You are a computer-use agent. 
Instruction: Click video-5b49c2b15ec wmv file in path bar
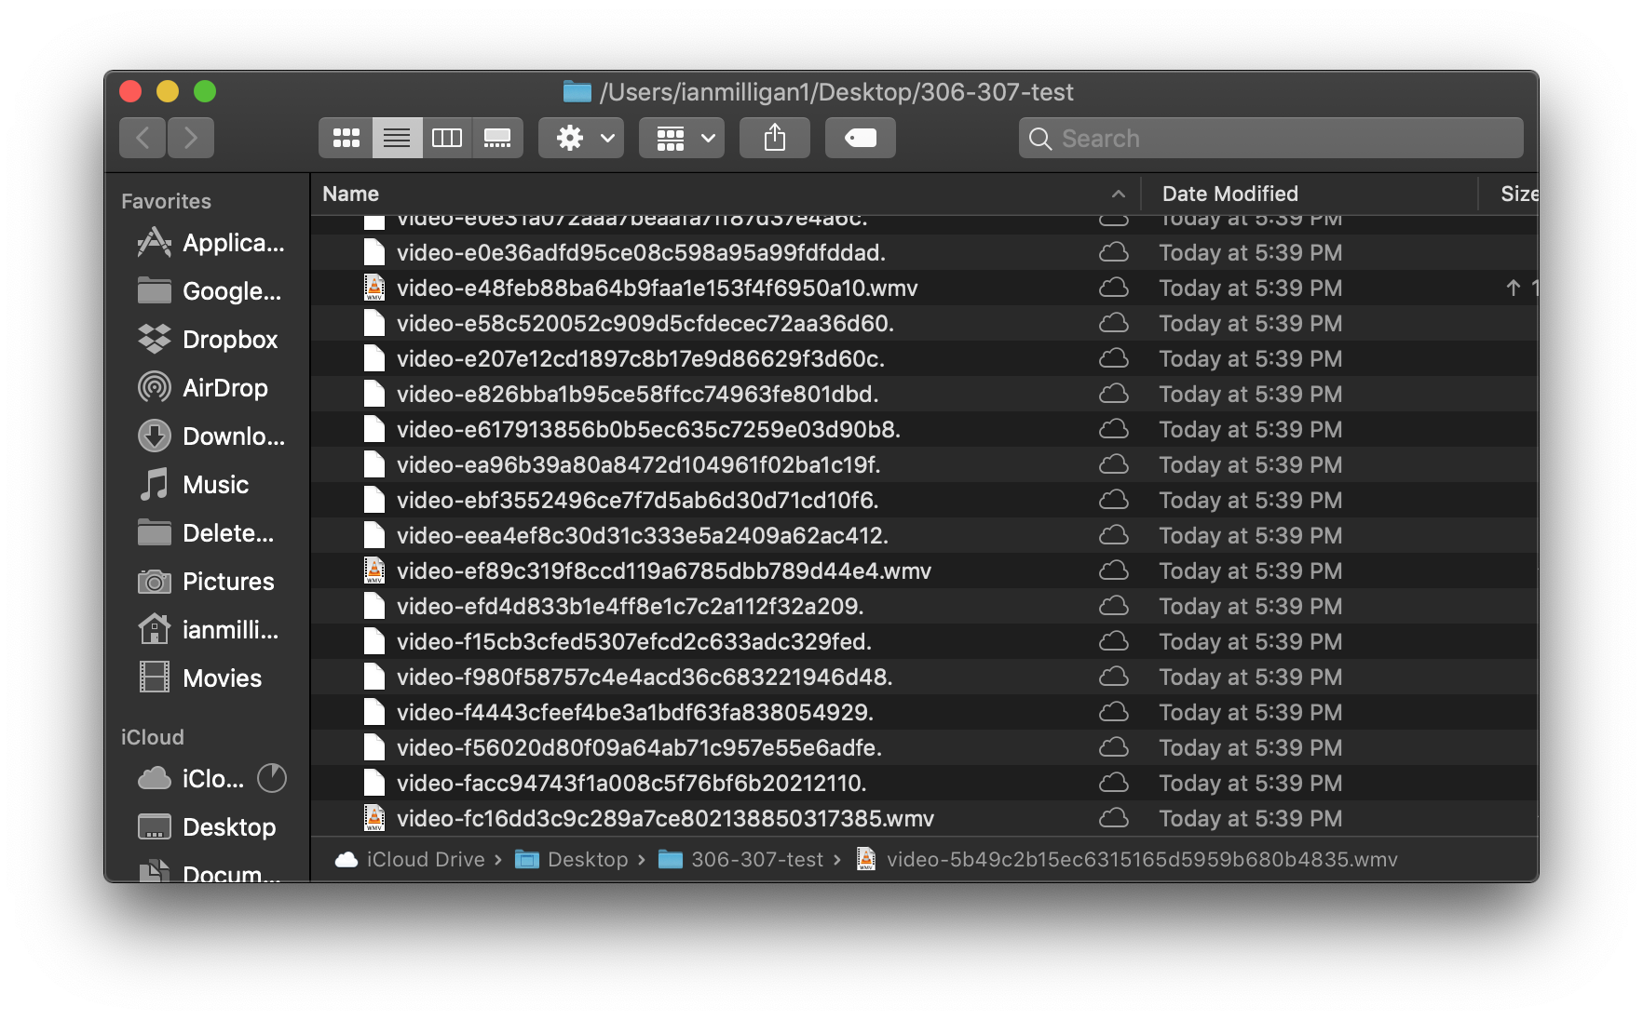[x=1127, y=859]
